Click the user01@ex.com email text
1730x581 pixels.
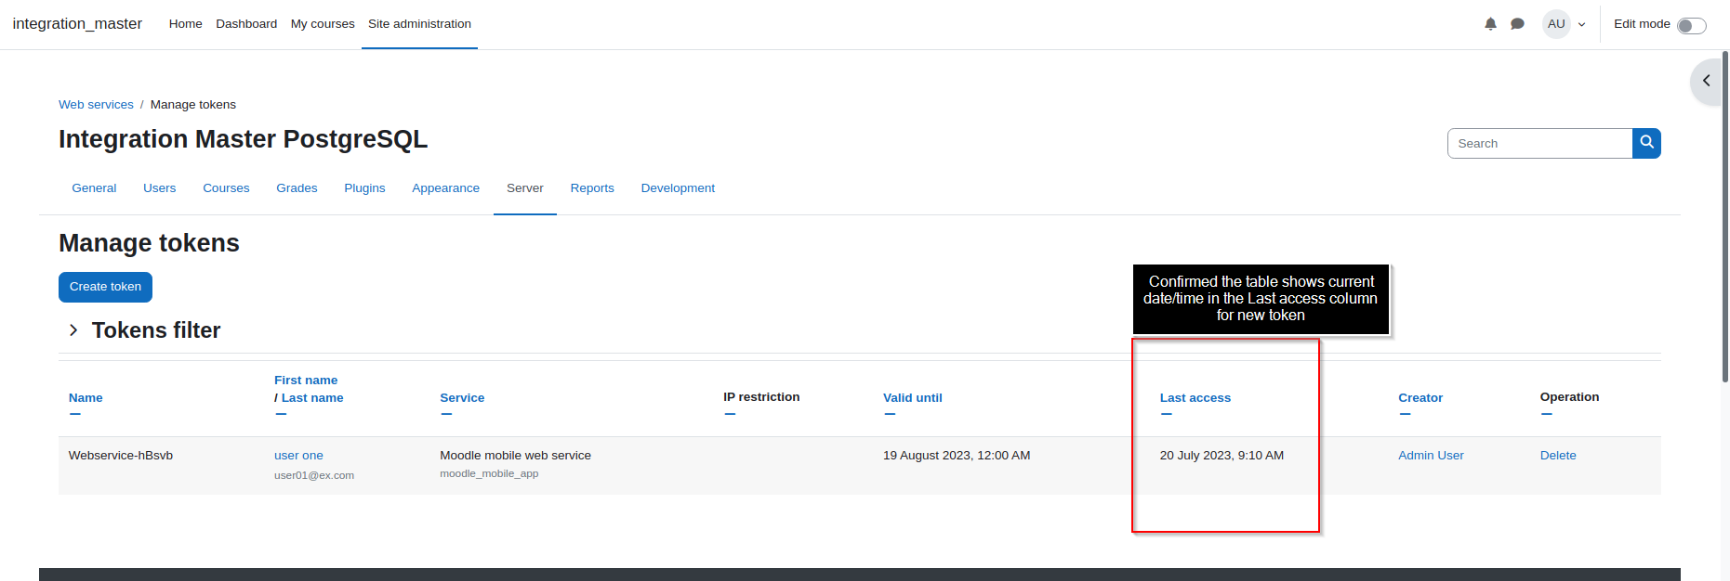[314, 475]
